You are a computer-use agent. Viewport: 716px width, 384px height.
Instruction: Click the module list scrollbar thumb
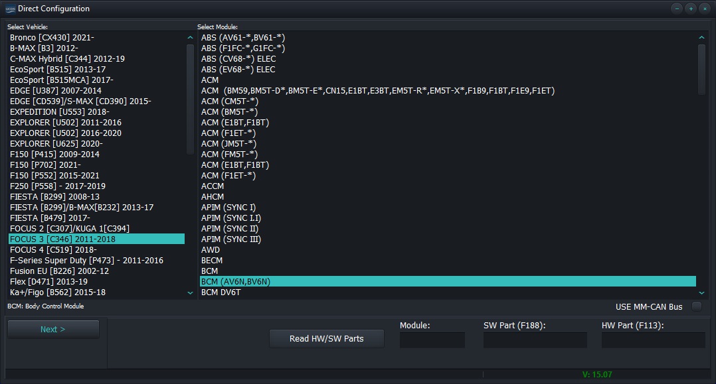(x=702, y=70)
